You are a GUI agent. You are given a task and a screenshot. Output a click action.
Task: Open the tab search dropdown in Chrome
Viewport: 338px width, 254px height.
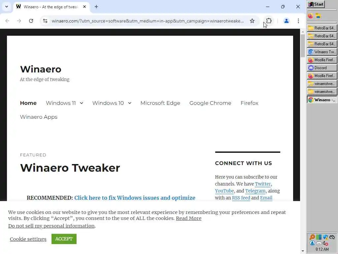(7, 7)
